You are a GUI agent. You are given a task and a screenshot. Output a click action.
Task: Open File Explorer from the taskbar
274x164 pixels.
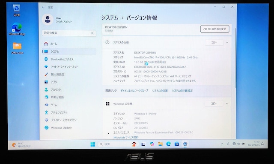(160, 144)
